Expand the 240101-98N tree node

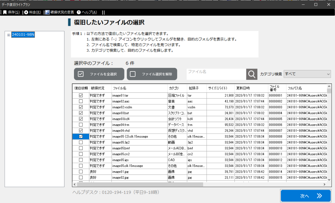8,35
